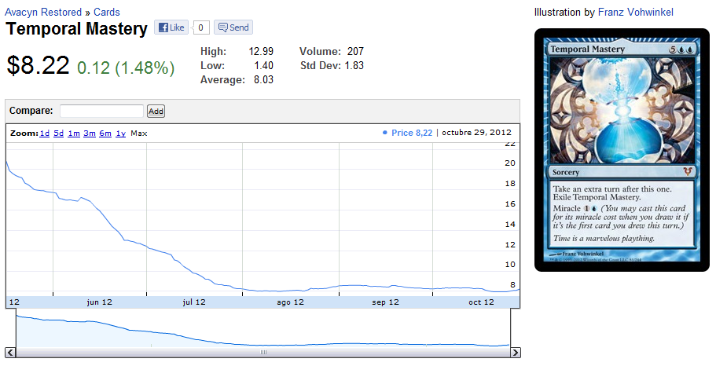Set chart zoom to 5d

(x=58, y=134)
